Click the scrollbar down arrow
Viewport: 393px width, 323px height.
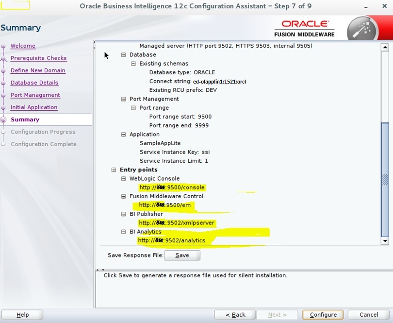point(386,241)
